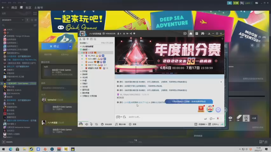The width and height of the screenshot is (271, 152).
Task: Open the calendar icon above channel tree
Action: click(91, 39)
